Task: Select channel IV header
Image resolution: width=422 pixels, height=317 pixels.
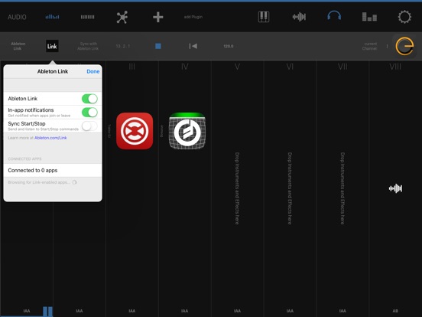Action: point(185,67)
